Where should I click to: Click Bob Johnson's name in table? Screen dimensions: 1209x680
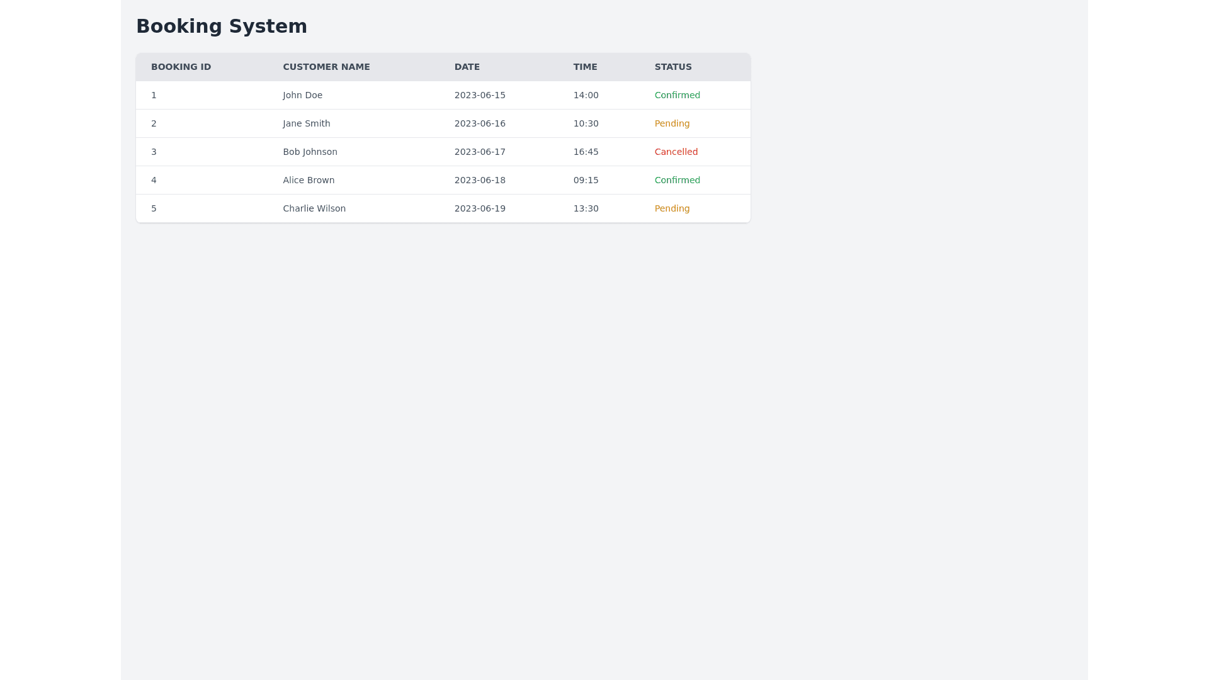310,152
